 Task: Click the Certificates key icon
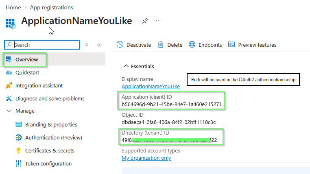[18, 150]
